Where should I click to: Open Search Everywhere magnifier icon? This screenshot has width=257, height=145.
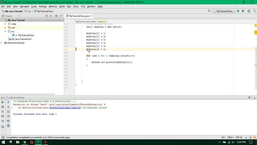(254, 11)
